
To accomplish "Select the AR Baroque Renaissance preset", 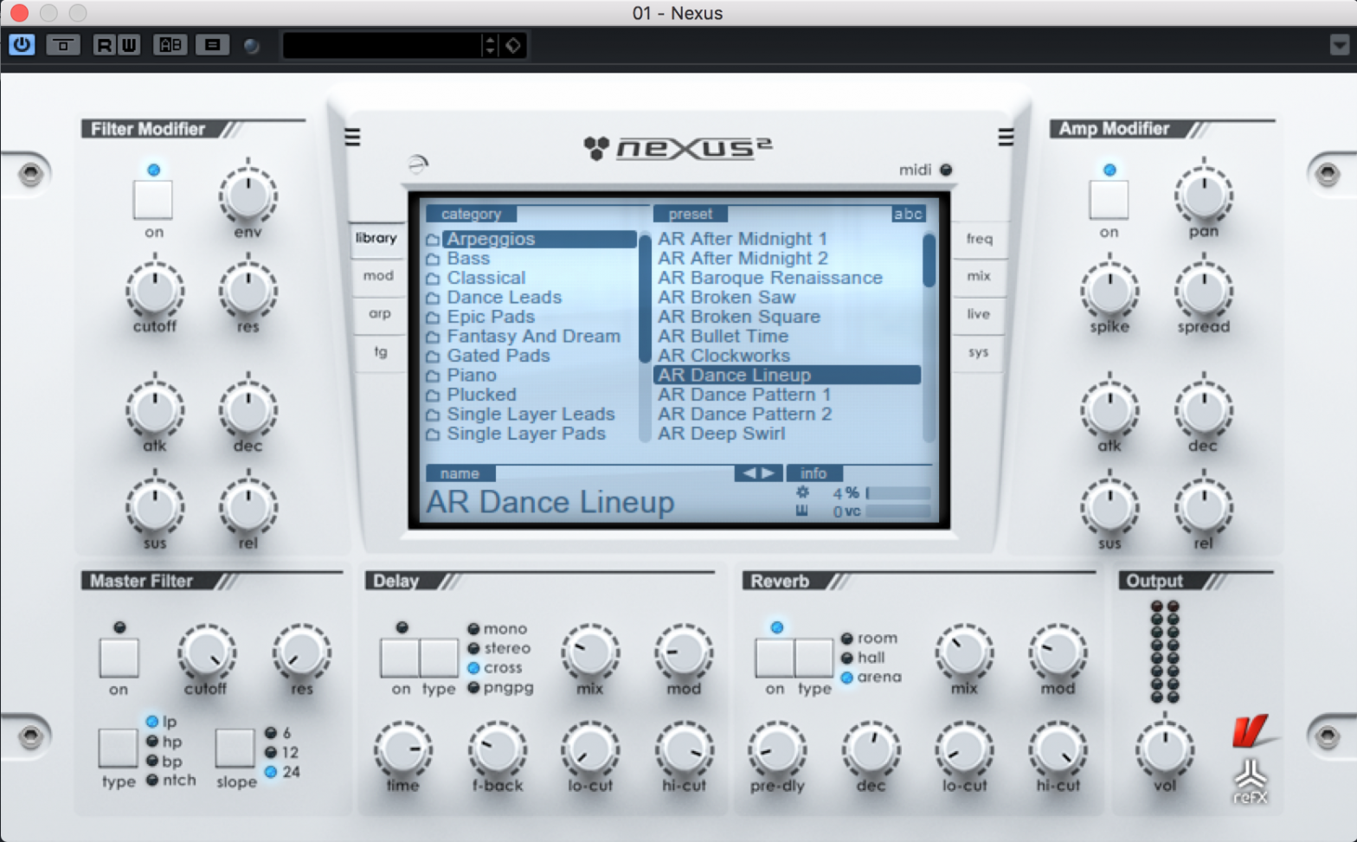I will click(x=770, y=278).
